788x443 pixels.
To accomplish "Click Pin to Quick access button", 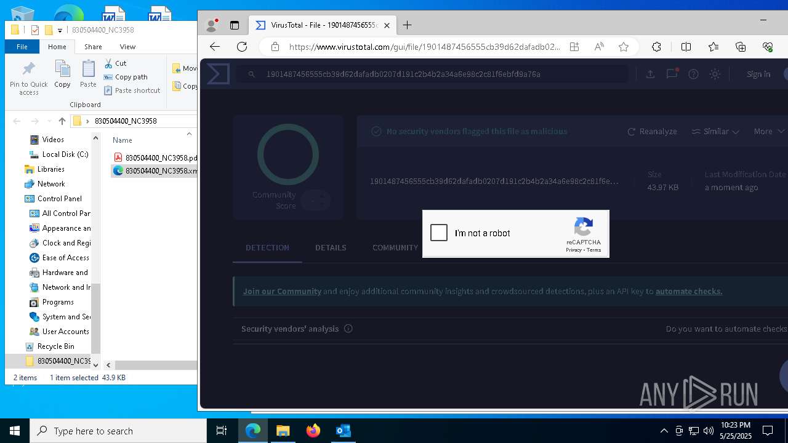I will click(x=28, y=78).
